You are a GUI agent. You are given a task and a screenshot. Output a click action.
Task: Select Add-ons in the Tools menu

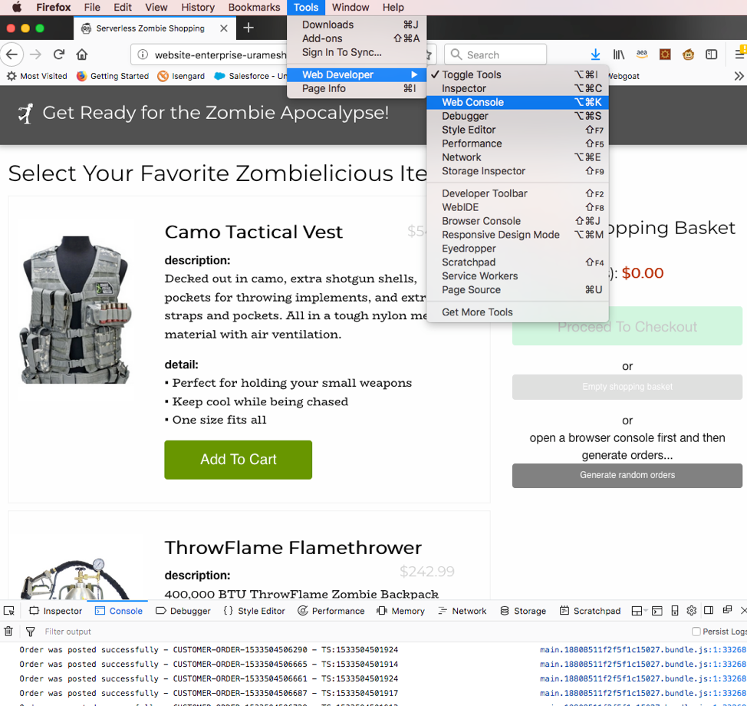tap(357, 38)
